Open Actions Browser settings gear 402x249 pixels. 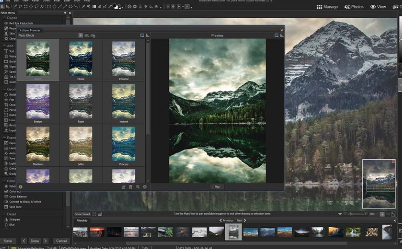pos(145,187)
